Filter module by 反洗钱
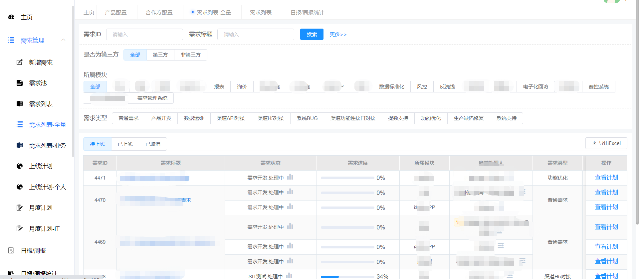Viewport: 639px width, 279px height. click(x=447, y=87)
